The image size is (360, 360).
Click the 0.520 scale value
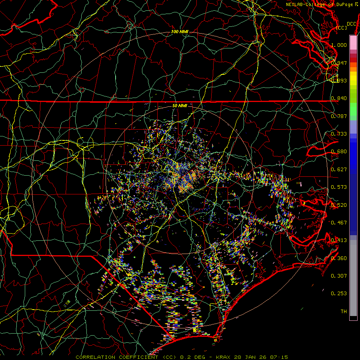coord(339,205)
